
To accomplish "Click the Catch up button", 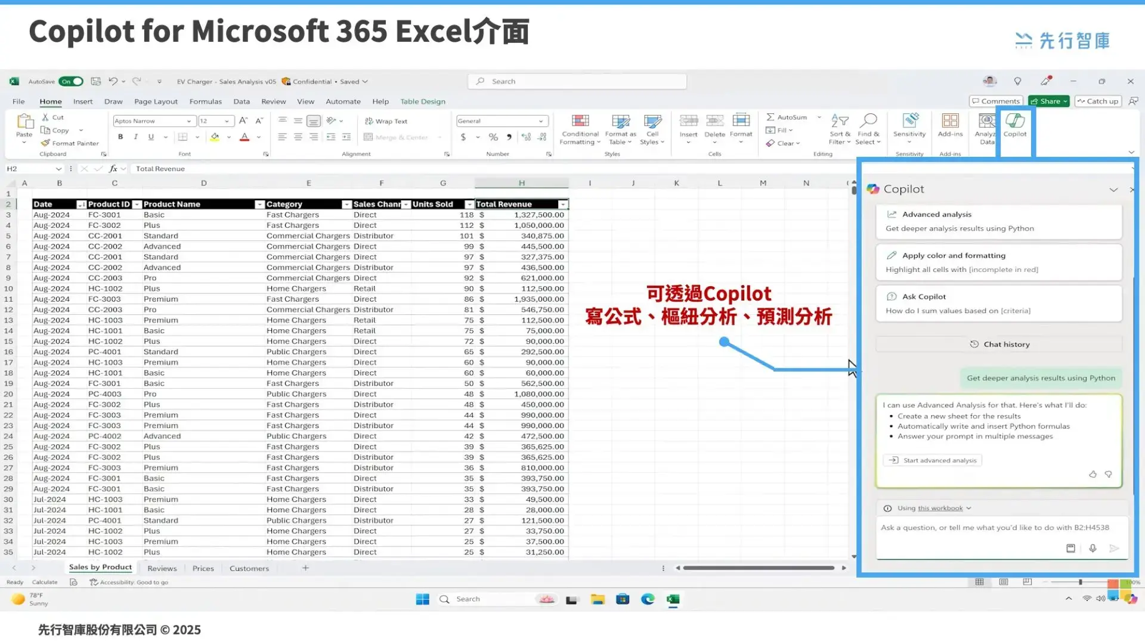I will click(1098, 101).
